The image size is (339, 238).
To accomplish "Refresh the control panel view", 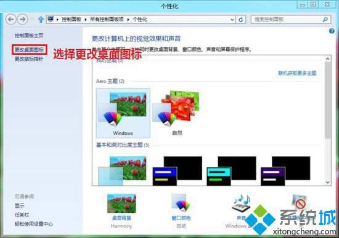I will pos(240,20).
